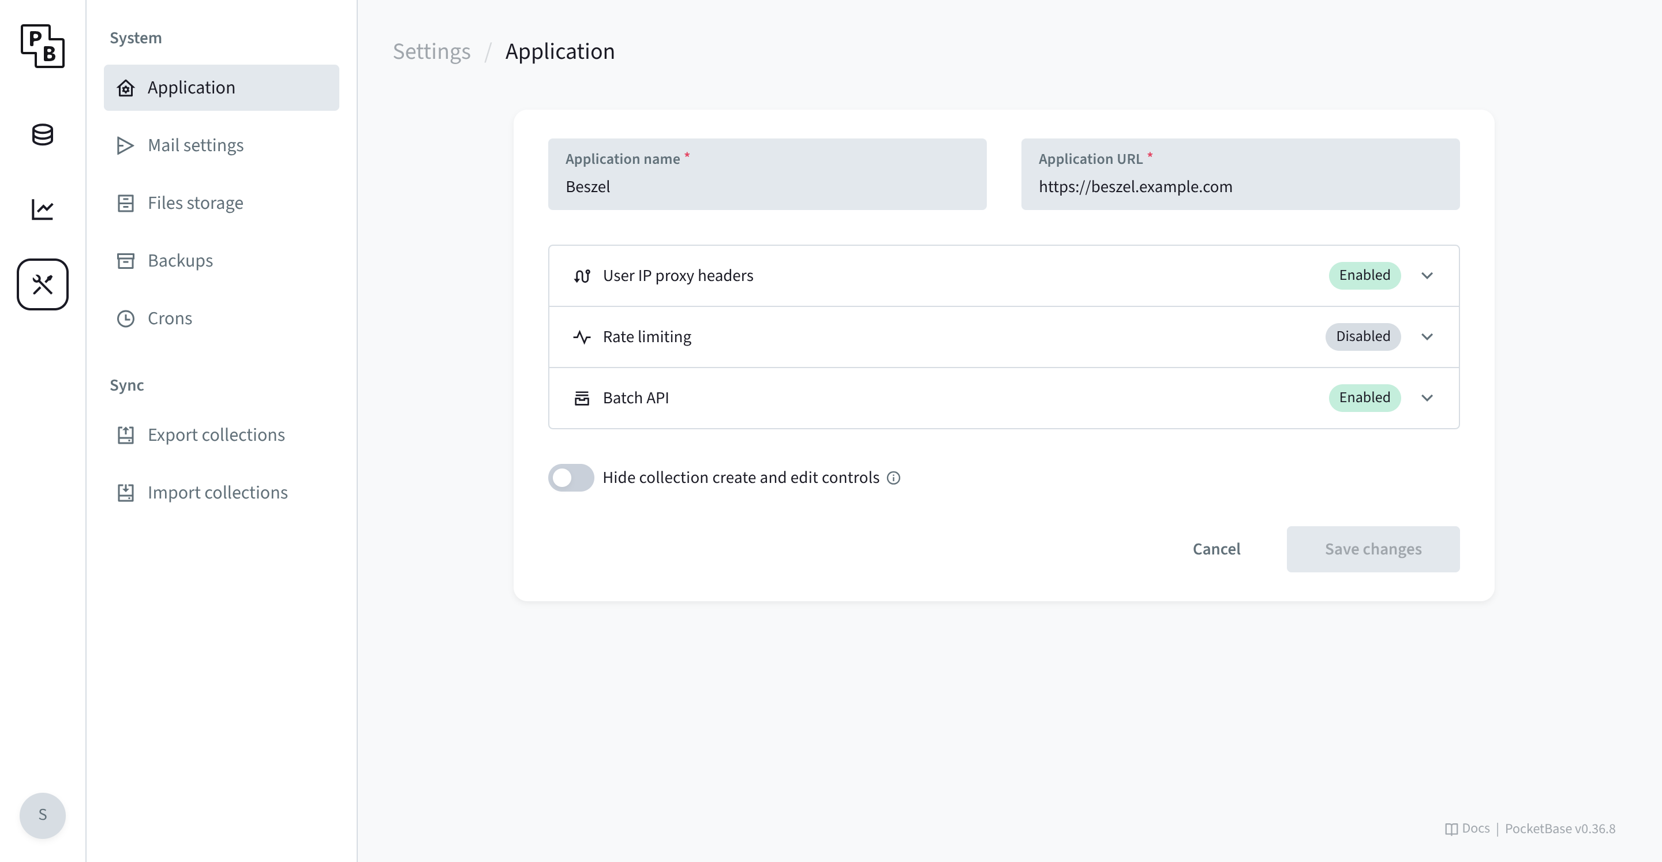Click the Application URL input field
This screenshot has height=862, width=1662.
coord(1240,174)
